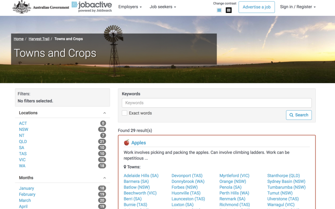Go to Home breadcrumb
Image resolution: width=335 pixels, height=209 pixels.
[19, 39]
